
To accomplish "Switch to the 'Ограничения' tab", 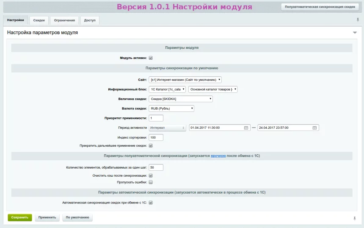I will [x=64, y=20].
